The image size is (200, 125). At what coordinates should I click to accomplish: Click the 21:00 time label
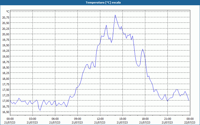(x=167, y=119)
